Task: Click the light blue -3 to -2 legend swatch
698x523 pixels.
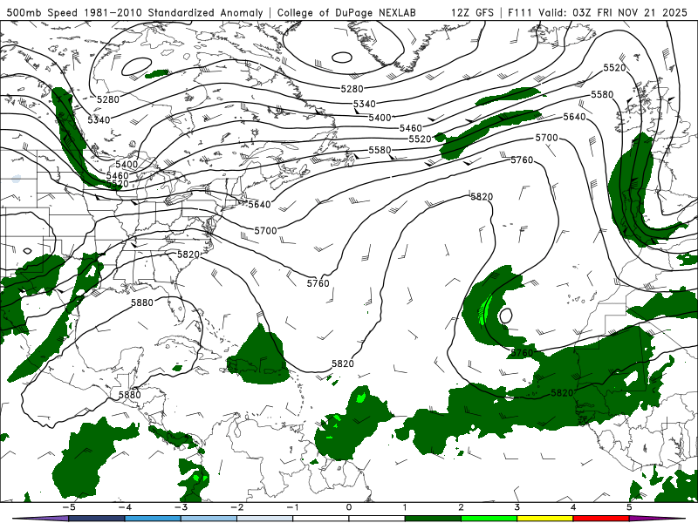Action: tap(209, 519)
